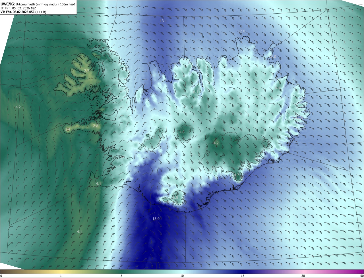Image resolution: width=364 pixels, height=278 pixels.
Task: Click the '6.1' value in north Iceland
Action: coord(196,92)
